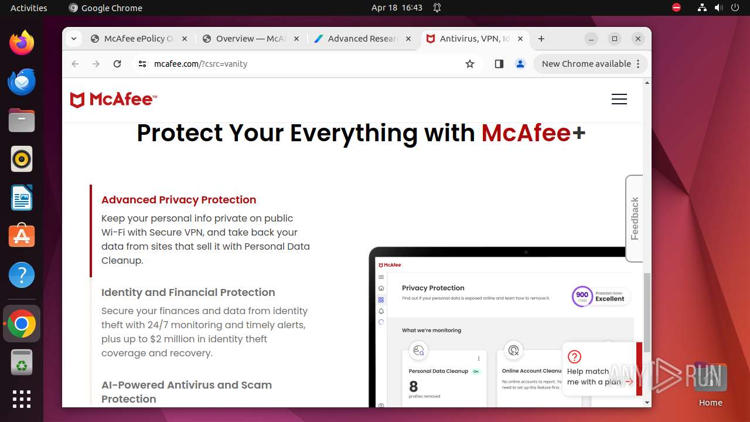Click scrollbar down arrow
This screenshot has height=422, width=750.
click(x=647, y=403)
